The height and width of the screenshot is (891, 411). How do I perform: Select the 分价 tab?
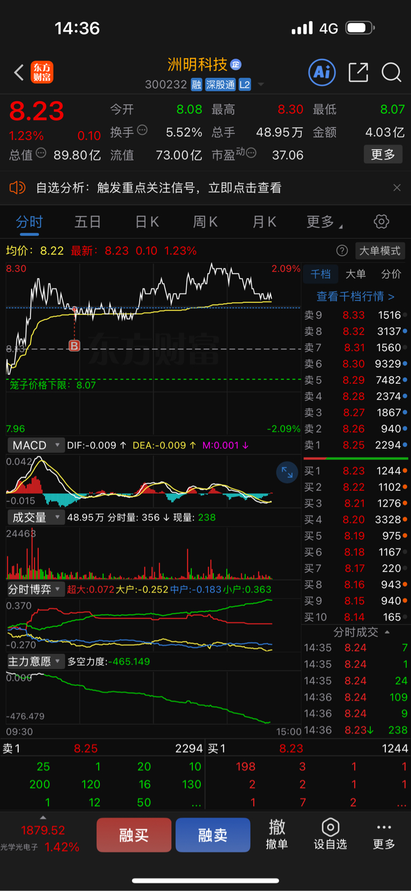tap(391, 274)
